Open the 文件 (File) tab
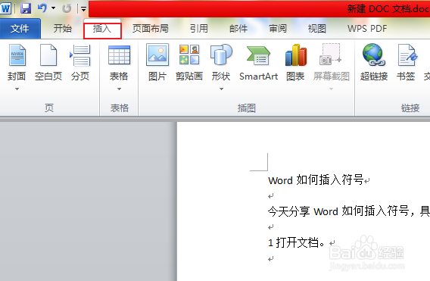The width and height of the screenshot is (430, 281). coord(20,29)
